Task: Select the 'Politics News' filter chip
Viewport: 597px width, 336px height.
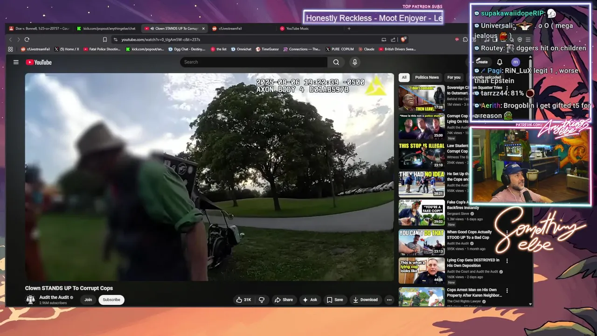Action: point(427,77)
